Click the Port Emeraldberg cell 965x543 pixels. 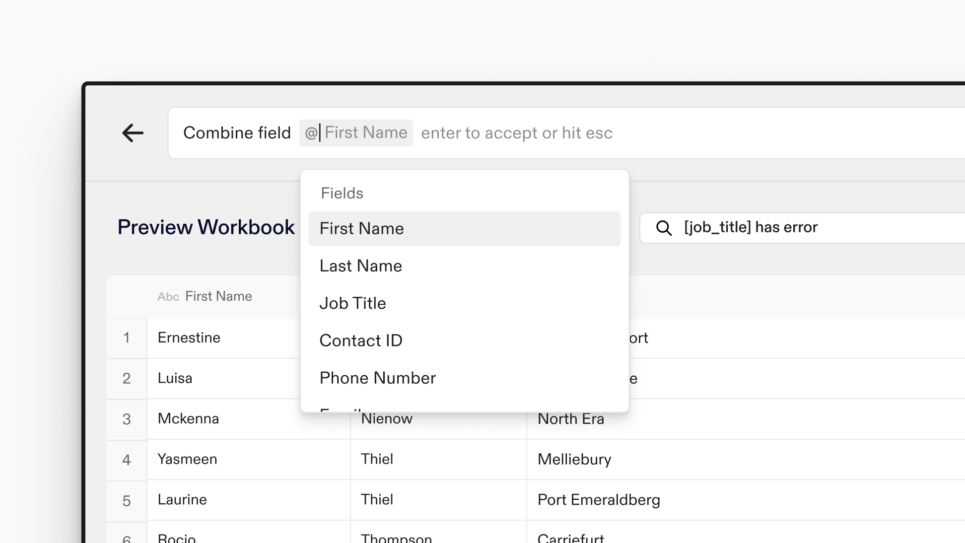point(599,500)
